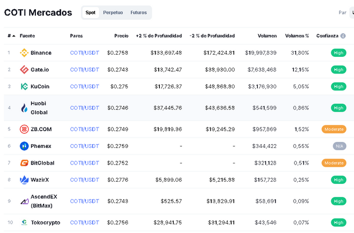Click ZB.COM Moderate confidence badge
Screen dimensions: 354x233
(x=334, y=129)
